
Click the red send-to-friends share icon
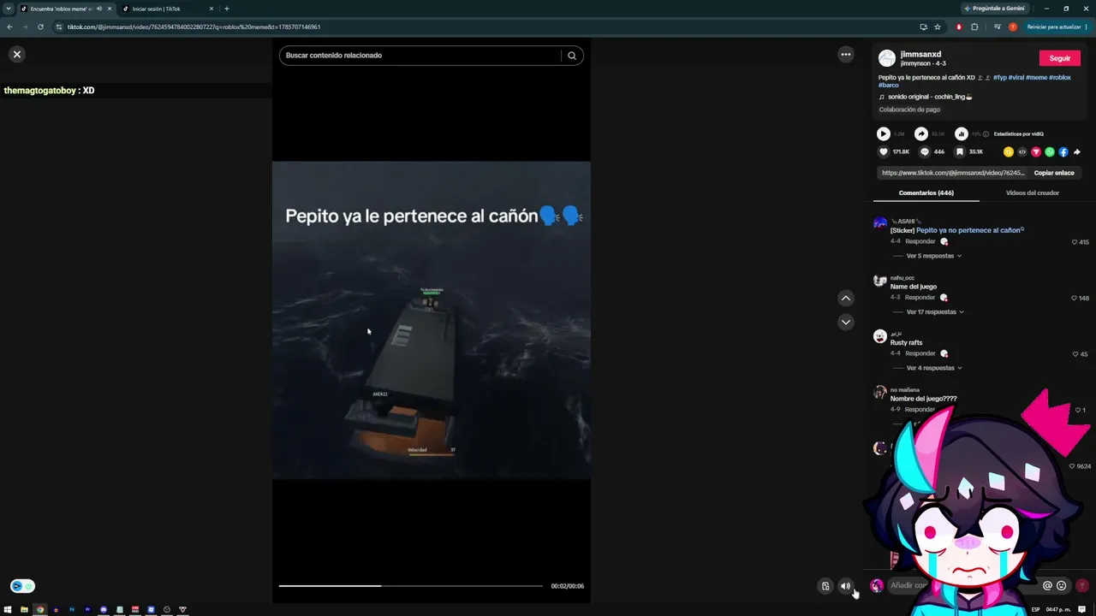tap(1036, 152)
